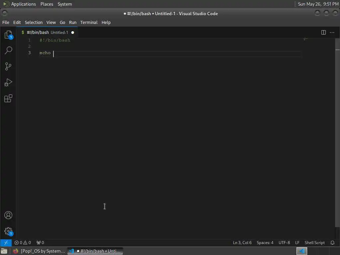Viewport: 340px width, 255px height.
Task: Click Ln 3, Col 6 to go to line
Action: tap(242, 243)
